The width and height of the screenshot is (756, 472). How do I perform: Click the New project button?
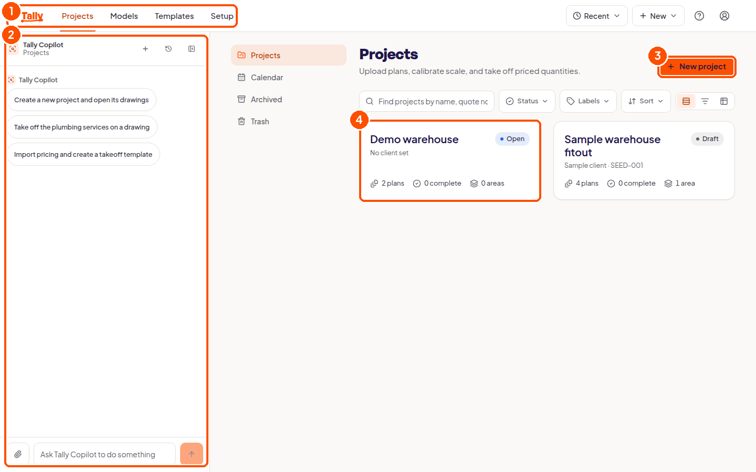[x=697, y=67]
